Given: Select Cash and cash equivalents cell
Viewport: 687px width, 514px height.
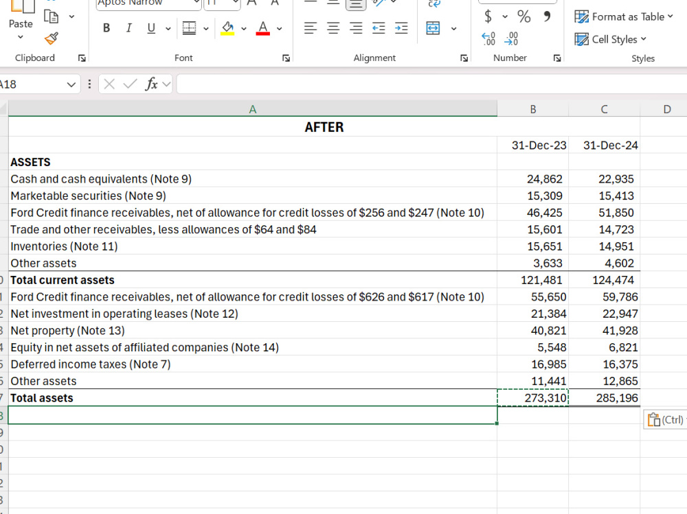Looking at the screenshot, I should [x=252, y=178].
